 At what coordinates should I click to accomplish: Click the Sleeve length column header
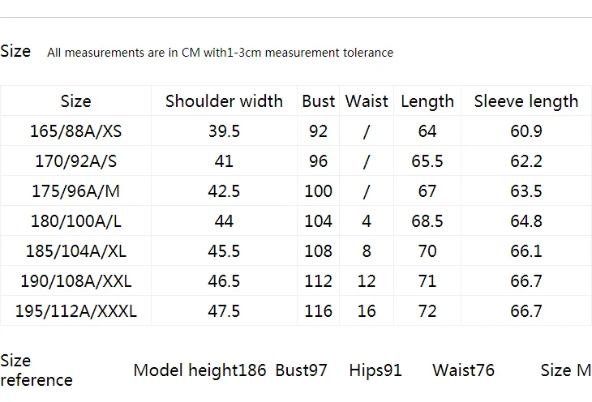(526, 101)
